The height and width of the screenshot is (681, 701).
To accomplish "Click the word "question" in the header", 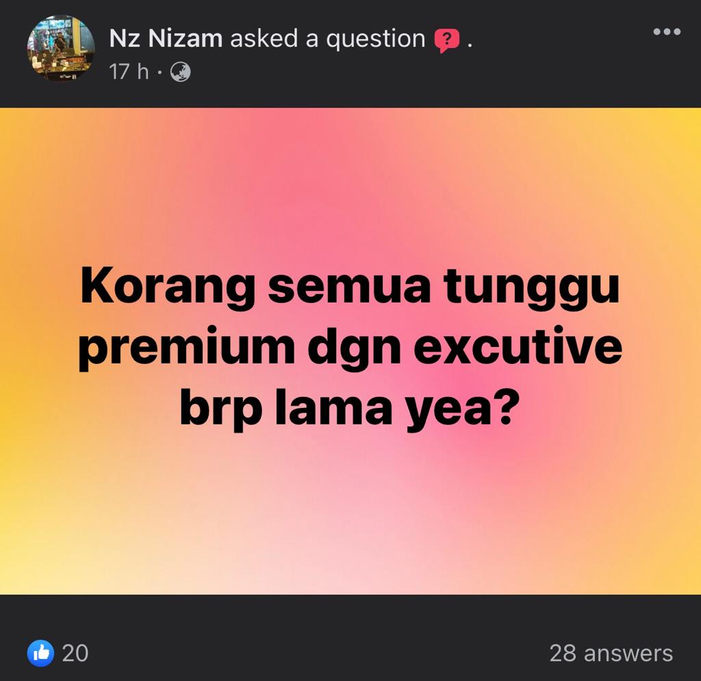I will click(375, 39).
